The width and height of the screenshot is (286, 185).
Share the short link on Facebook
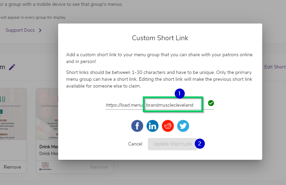[x=137, y=126]
